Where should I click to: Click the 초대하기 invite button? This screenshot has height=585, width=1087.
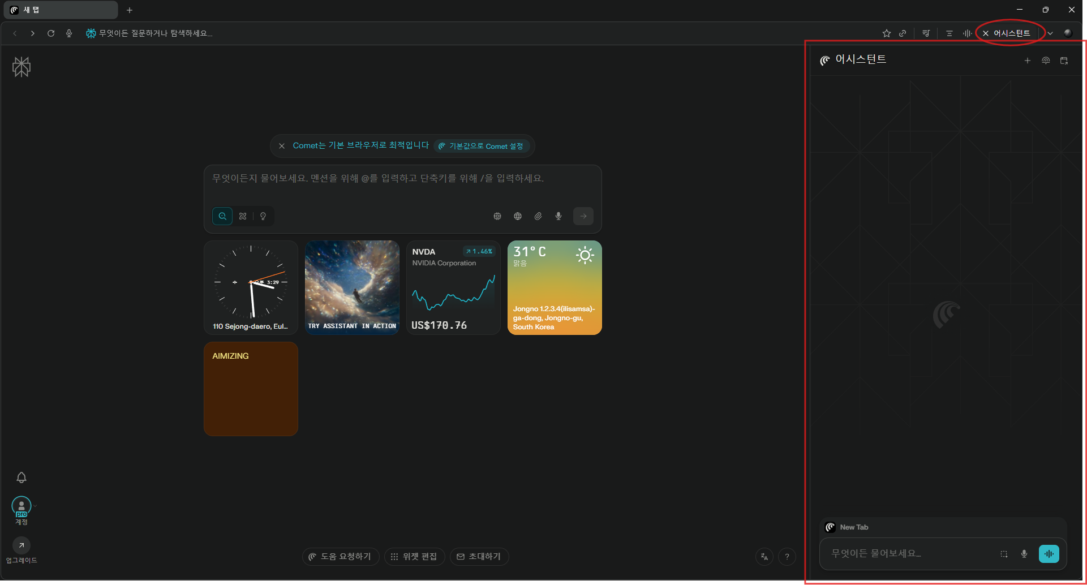point(479,557)
